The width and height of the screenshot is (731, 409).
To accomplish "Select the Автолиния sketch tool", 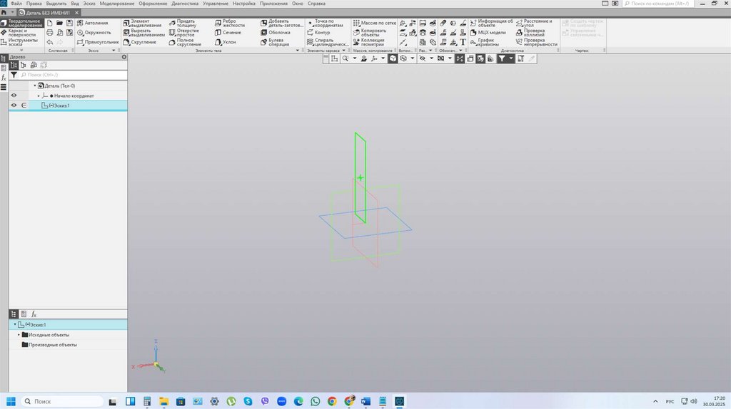I will point(92,23).
